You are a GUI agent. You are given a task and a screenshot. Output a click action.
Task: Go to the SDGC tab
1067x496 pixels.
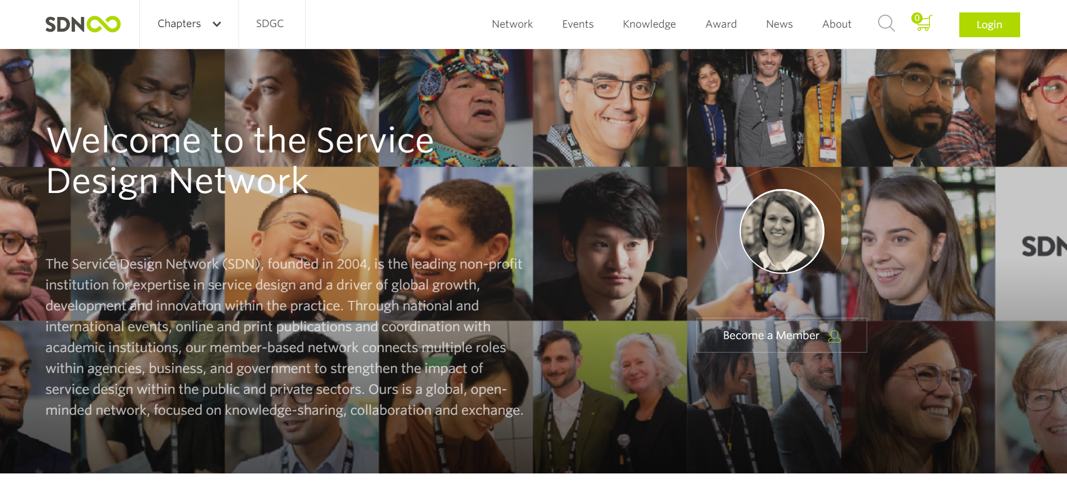point(270,24)
